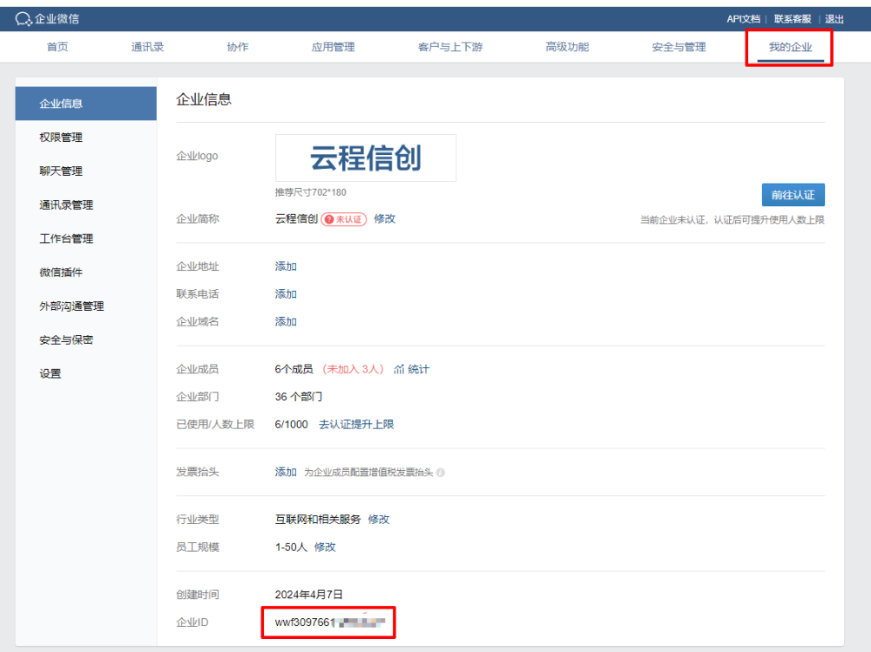
Task: Open the 协作 tab
Action: [237, 47]
